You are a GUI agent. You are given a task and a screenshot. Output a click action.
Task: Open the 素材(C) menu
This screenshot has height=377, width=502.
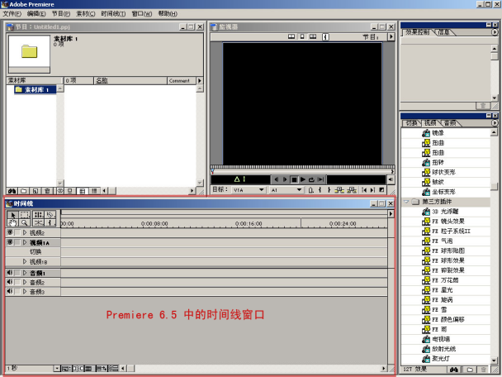coord(86,13)
